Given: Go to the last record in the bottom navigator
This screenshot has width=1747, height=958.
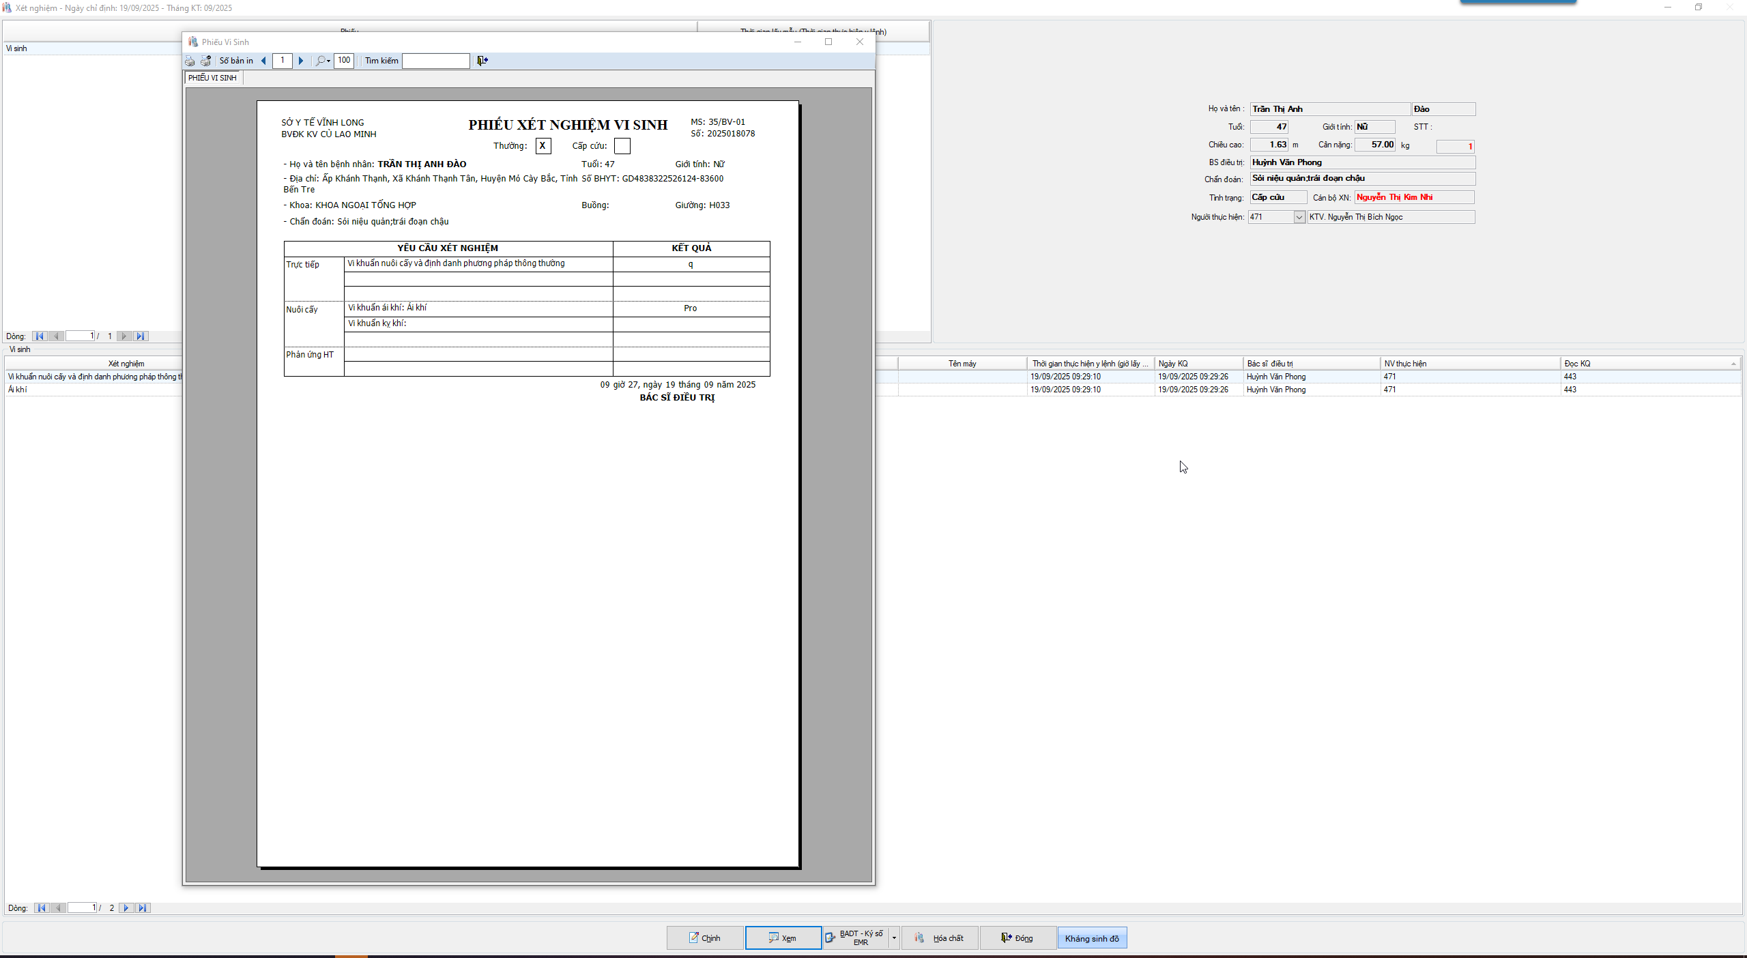Looking at the screenshot, I should 143,908.
